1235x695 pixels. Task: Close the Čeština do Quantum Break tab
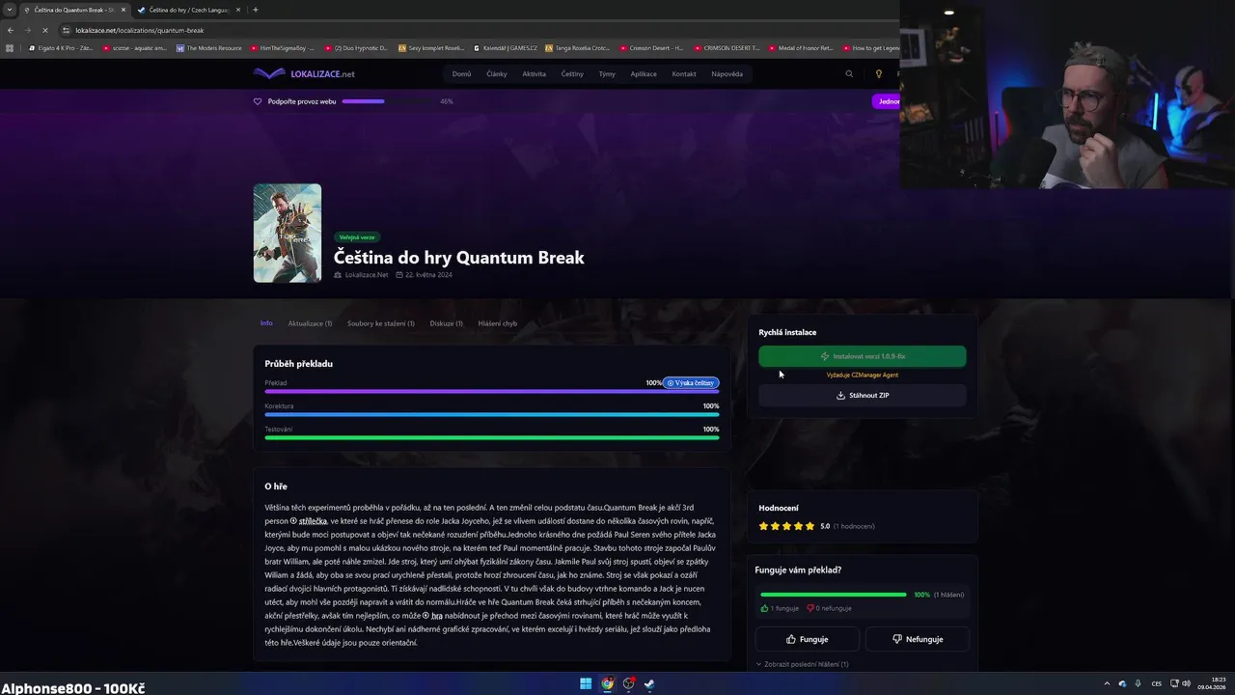[123, 10]
